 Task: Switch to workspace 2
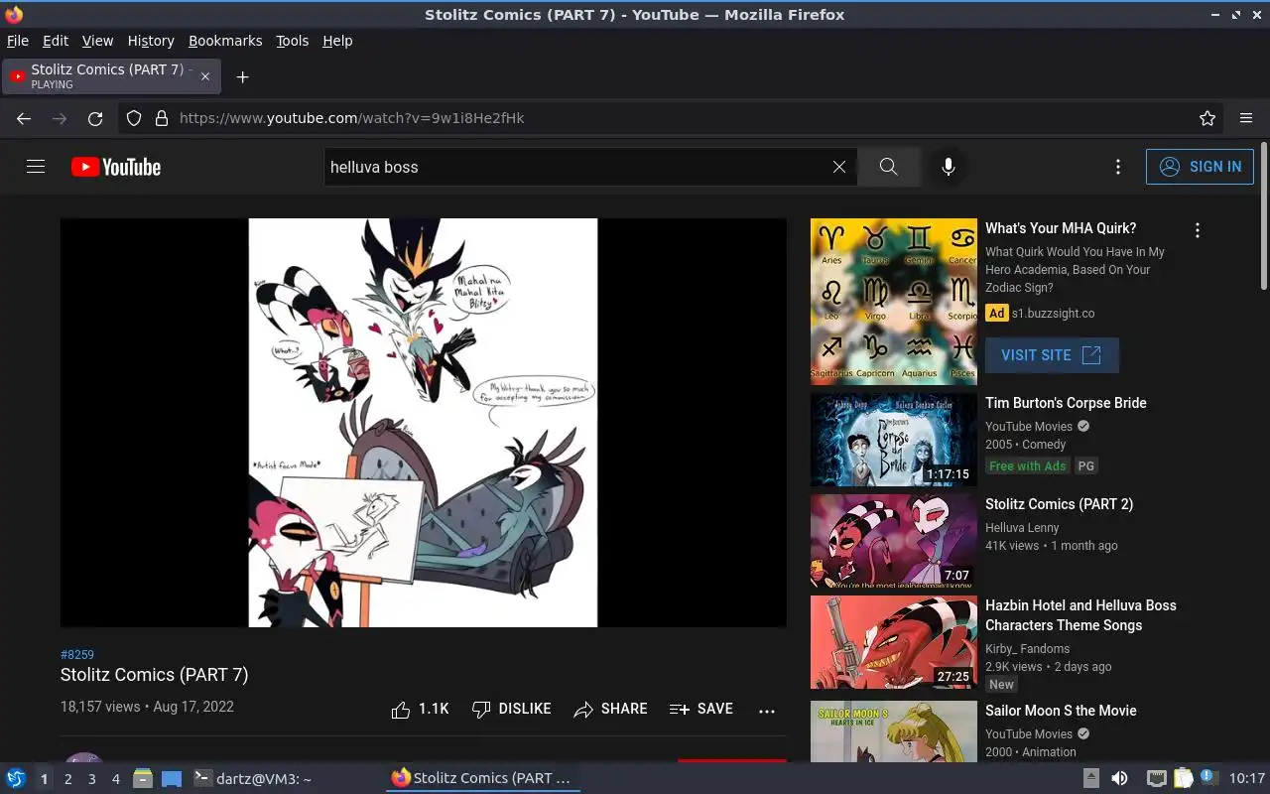[67, 779]
